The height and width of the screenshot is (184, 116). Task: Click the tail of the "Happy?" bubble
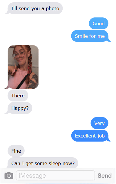pyautogui.click(x=6, y=112)
